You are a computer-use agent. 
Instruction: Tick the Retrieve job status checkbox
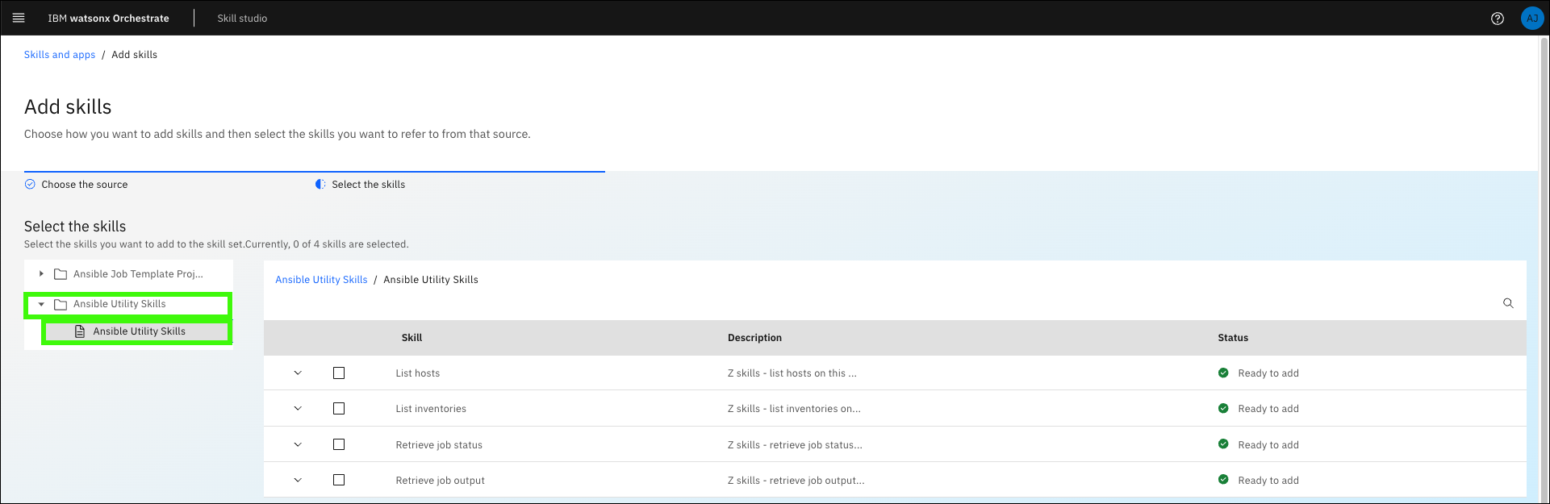pos(339,444)
